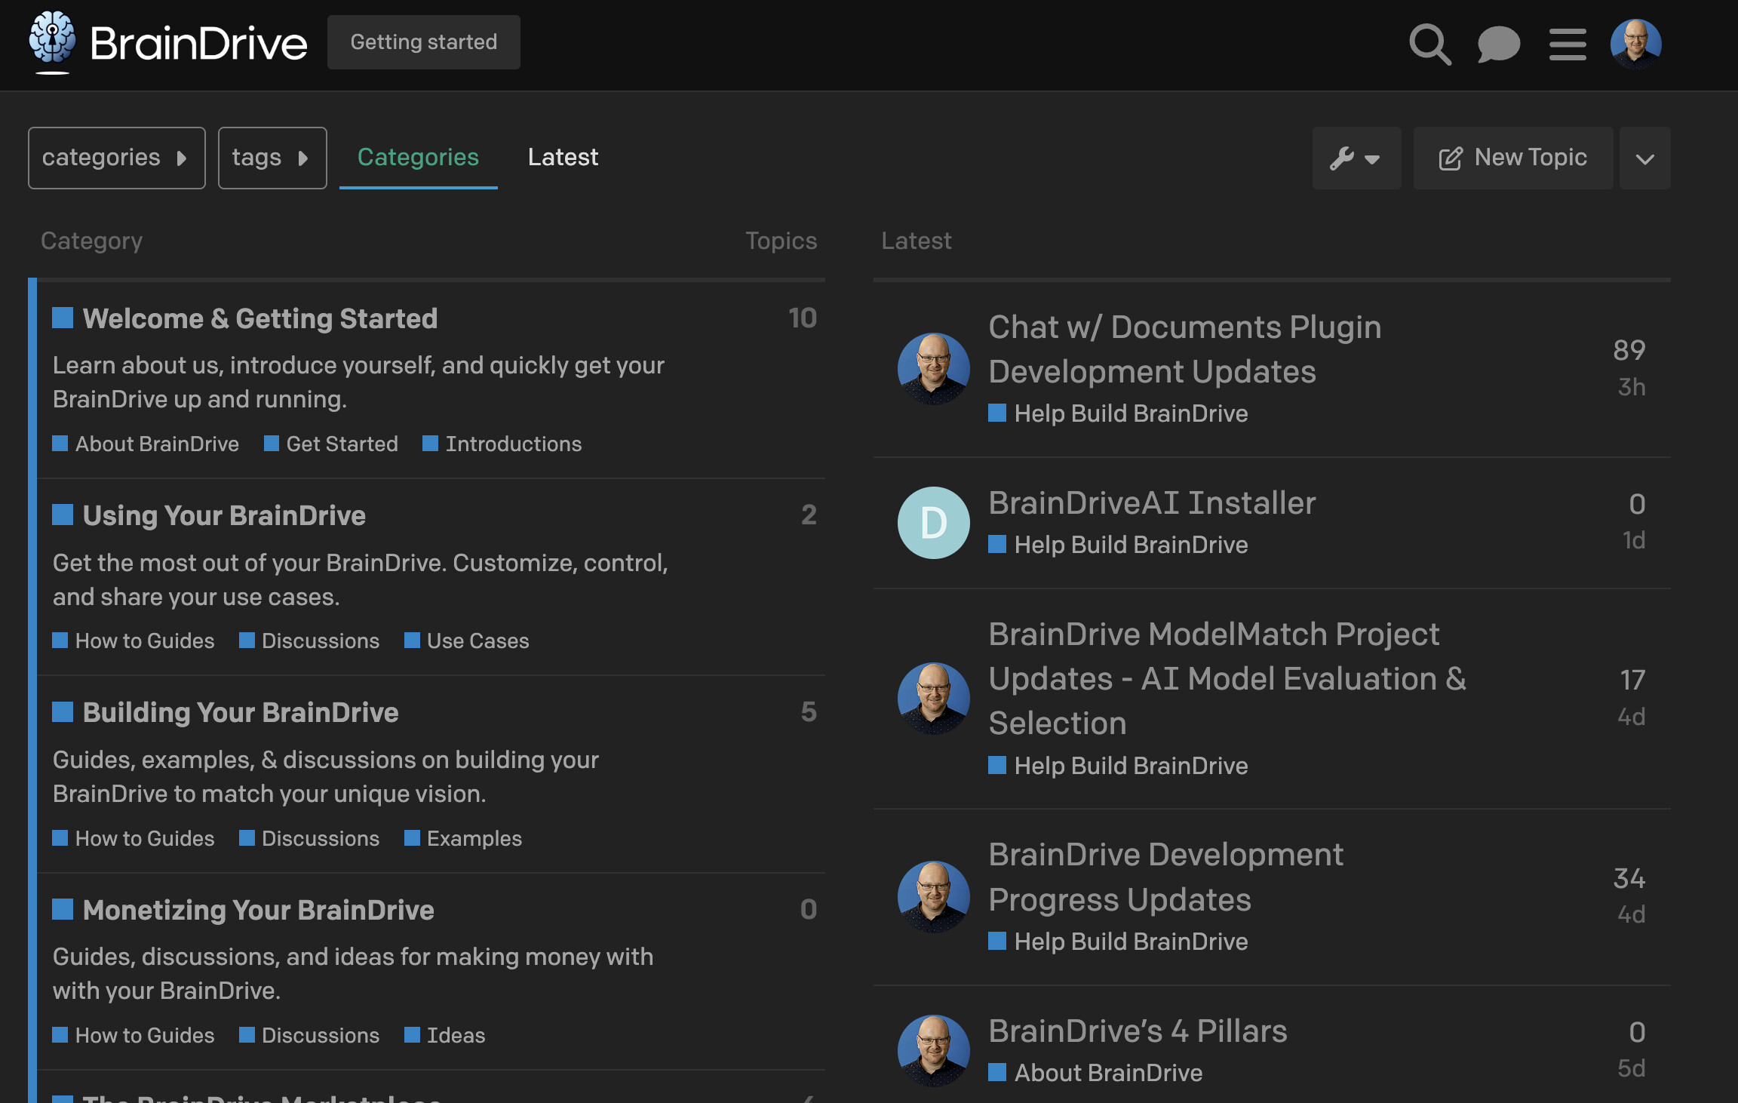Open the wrench admin tools menu

(x=1356, y=158)
